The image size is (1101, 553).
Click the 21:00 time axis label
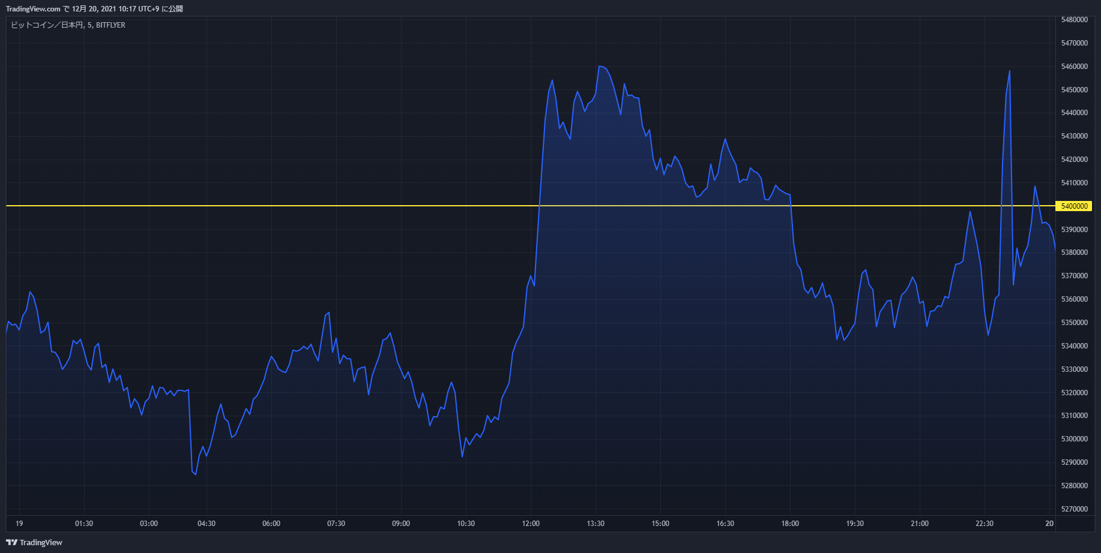click(x=920, y=524)
